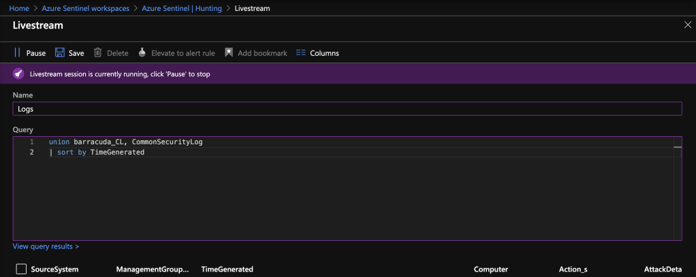Click the Delete trash can icon
This screenshot has width=696, height=277.
(98, 52)
